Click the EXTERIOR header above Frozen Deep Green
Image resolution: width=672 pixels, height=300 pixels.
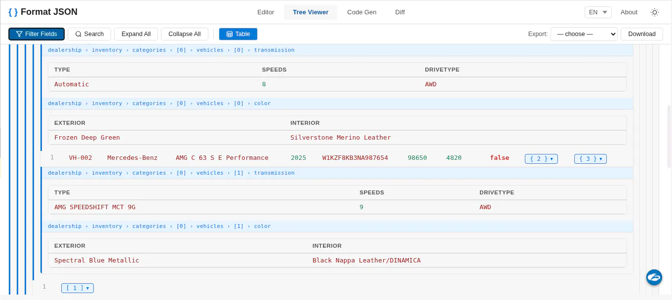coord(70,123)
